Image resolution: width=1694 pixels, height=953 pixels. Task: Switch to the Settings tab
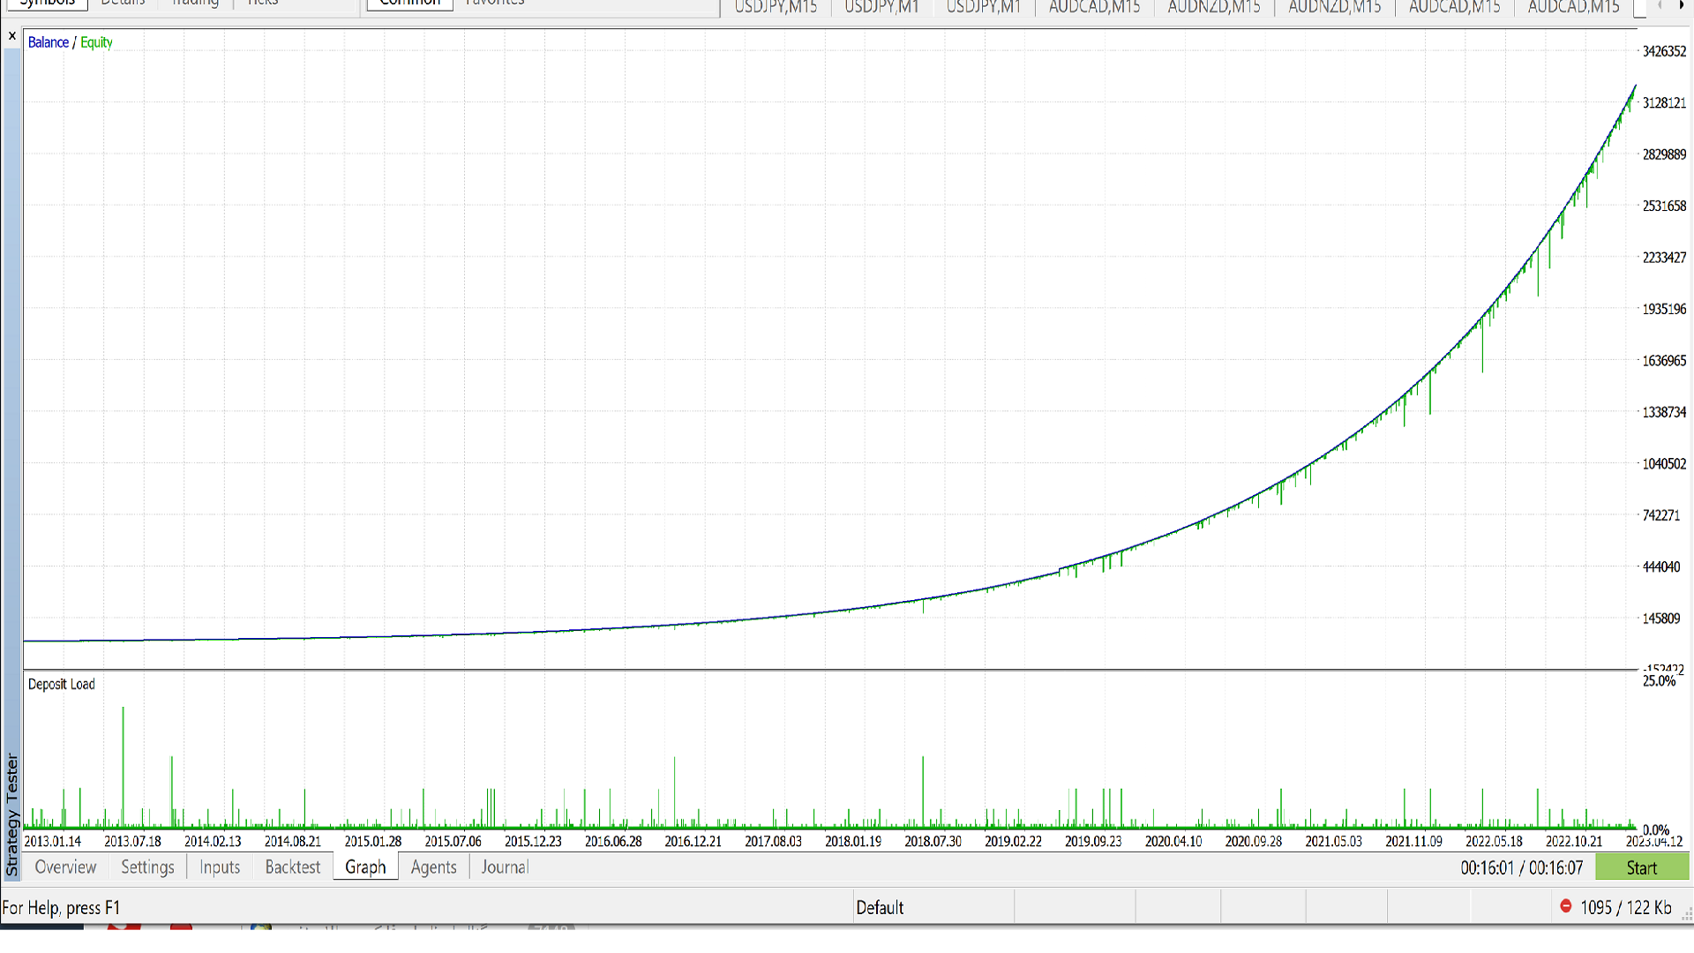[147, 867]
